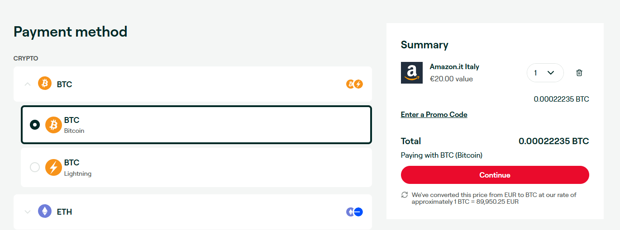Open the Enter a Promo Code link
620x230 pixels.
(x=434, y=114)
